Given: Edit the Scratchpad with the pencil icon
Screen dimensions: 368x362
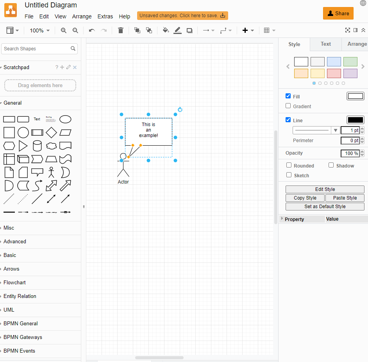Looking at the screenshot, I should [68, 67].
